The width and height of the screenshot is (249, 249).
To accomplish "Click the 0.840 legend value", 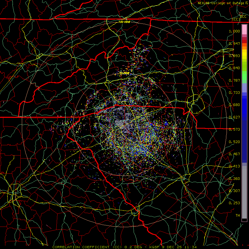I will tap(234, 68).
